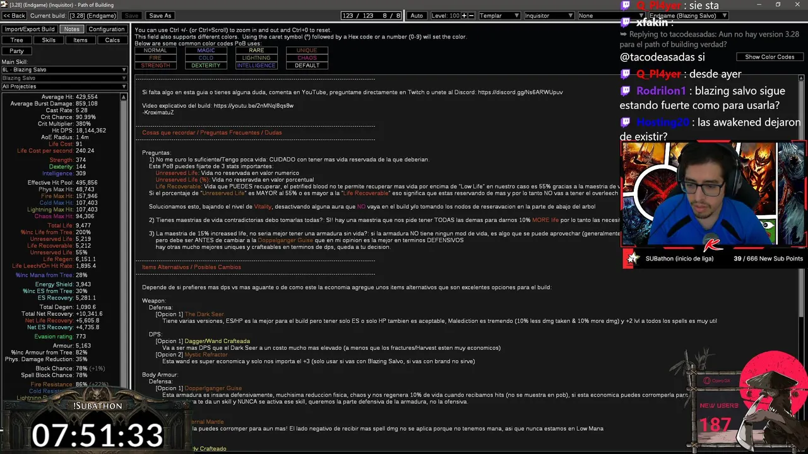The image size is (808, 454).
Task: Insert the FIRE color code
Action: (x=155, y=58)
